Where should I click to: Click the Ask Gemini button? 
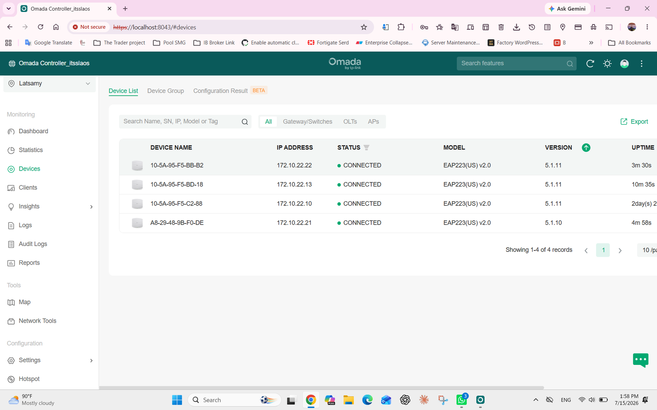pos(567,9)
